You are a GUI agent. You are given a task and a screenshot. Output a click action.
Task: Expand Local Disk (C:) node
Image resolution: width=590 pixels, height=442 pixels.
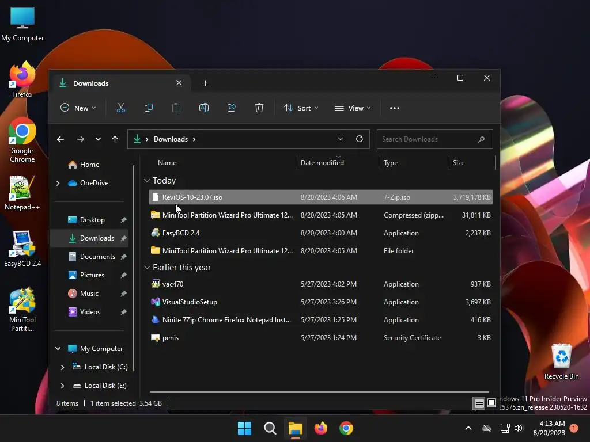62,367
